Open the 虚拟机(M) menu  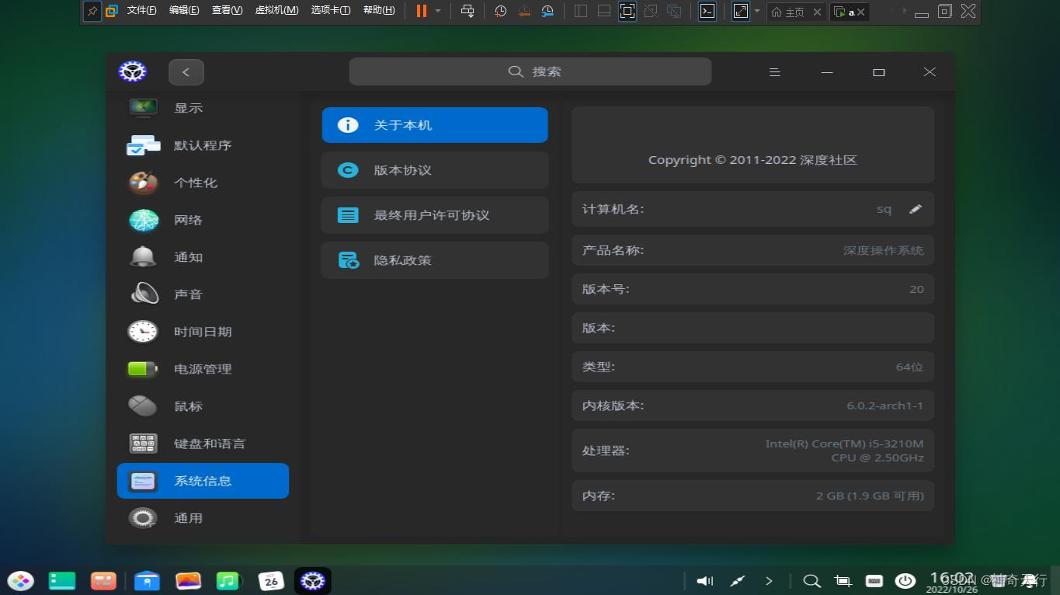[278, 10]
